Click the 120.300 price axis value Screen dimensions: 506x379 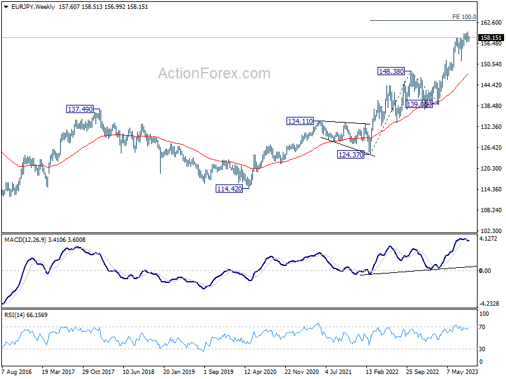(491, 168)
